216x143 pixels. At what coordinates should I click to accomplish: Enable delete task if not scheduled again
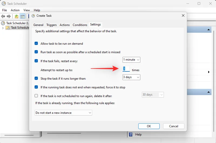tap(36, 96)
